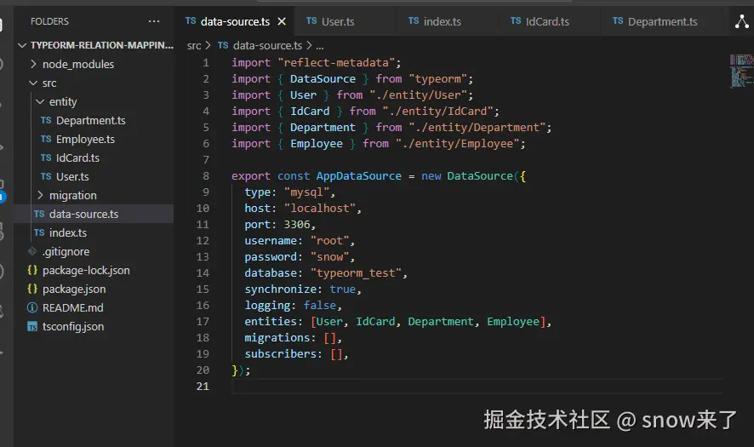Image resolution: width=754 pixels, height=447 pixels.
Task: Click the 'false' value of logging
Action: [x=319, y=306]
